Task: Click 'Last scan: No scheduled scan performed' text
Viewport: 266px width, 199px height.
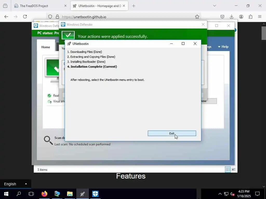Action: 82,144
